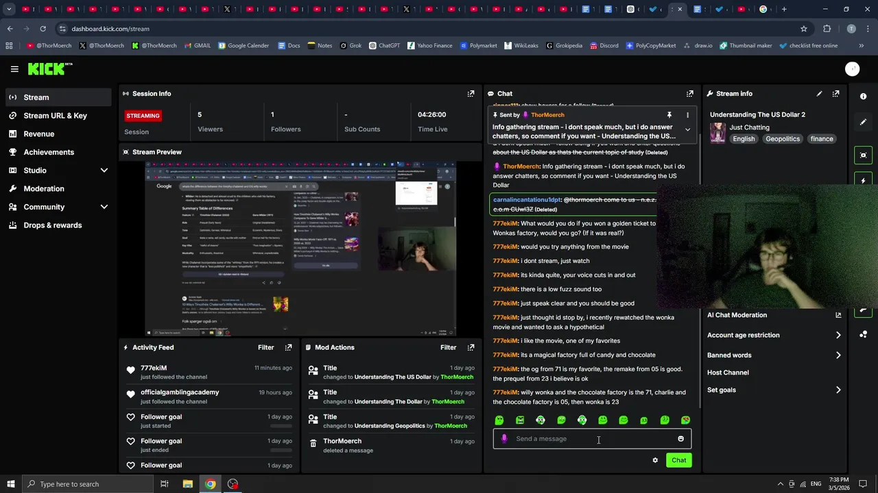The image size is (878, 493).
Task: Select the English tag
Action: pyautogui.click(x=744, y=139)
